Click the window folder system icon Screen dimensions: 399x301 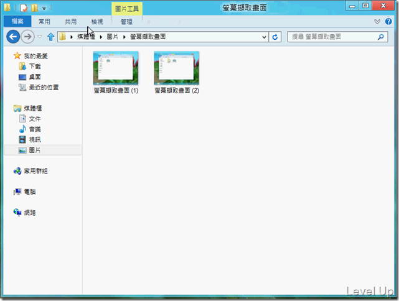(7, 7)
